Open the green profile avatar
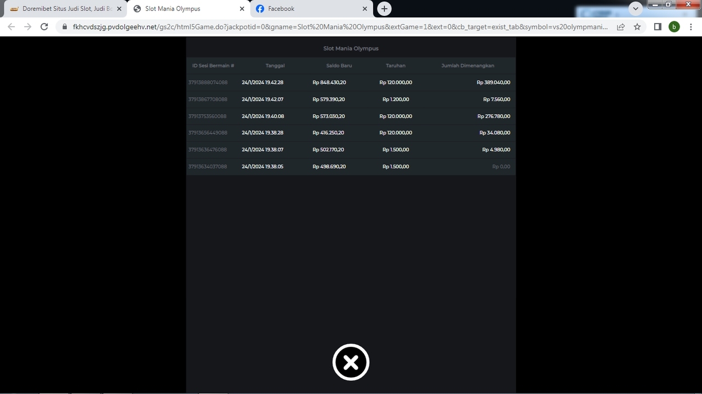Image resolution: width=702 pixels, height=394 pixels. tap(674, 27)
